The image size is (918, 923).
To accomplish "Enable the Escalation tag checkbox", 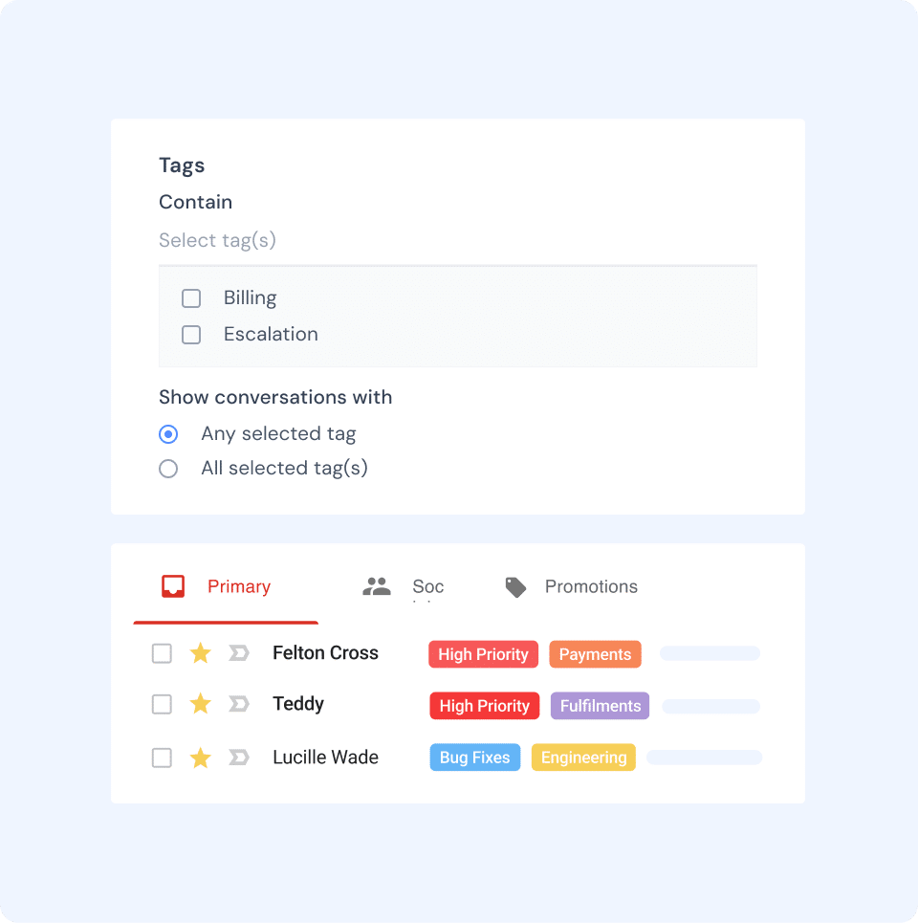I will 191,335.
